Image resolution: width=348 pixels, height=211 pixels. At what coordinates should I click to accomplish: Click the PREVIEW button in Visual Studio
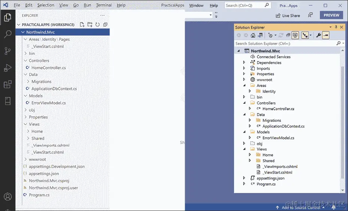click(x=331, y=15)
